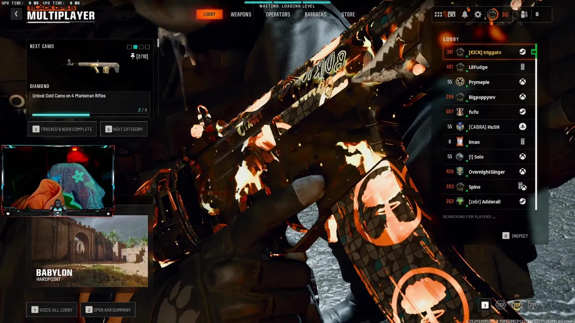This screenshot has height=323, width=575.
Task: Click the rank emblem of lmao
Action: click(x=460, y=142)
